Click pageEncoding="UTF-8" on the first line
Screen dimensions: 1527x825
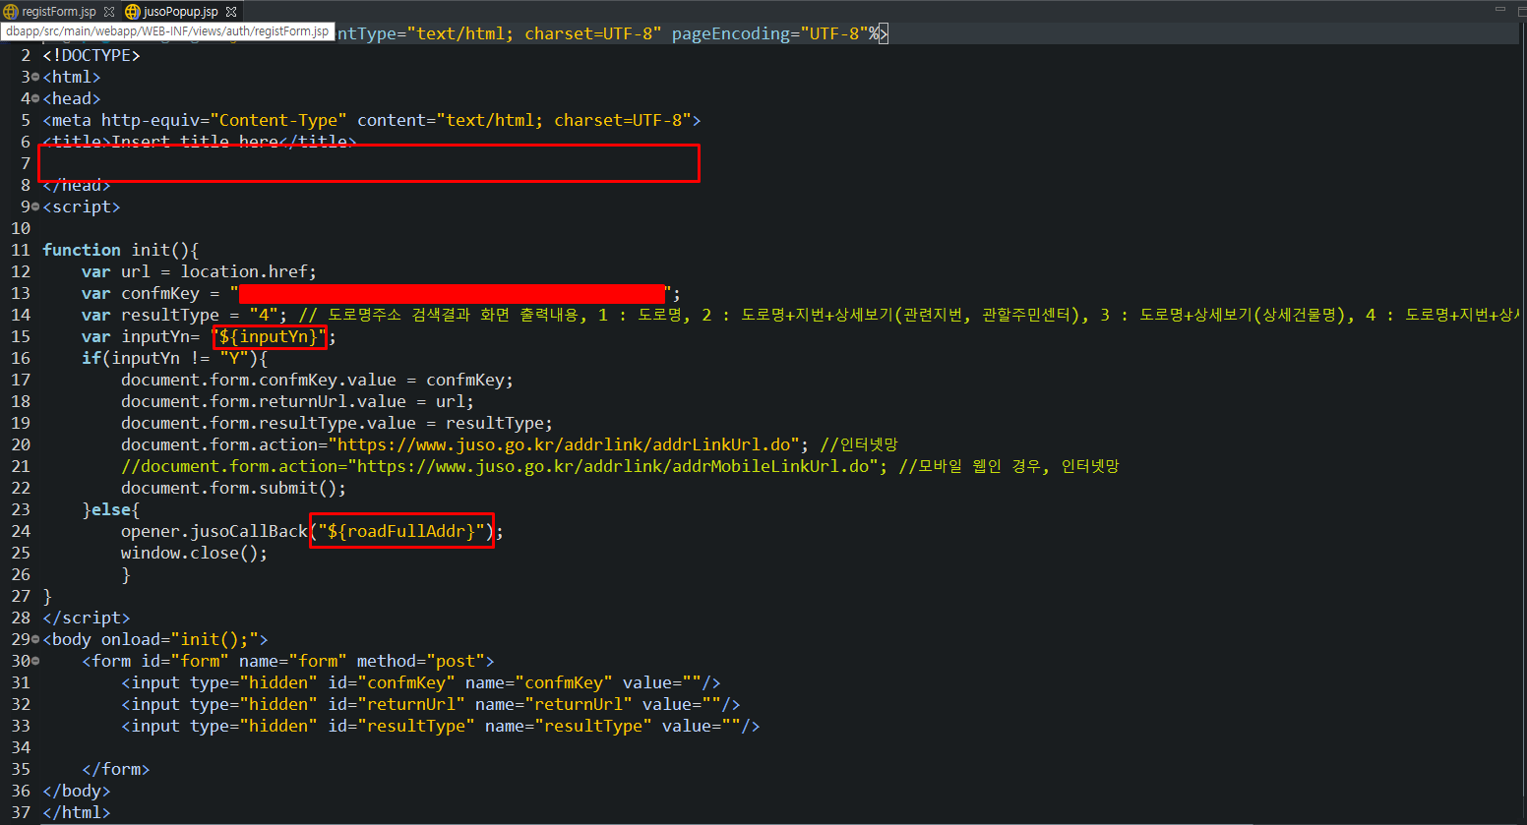click(770, 33)
